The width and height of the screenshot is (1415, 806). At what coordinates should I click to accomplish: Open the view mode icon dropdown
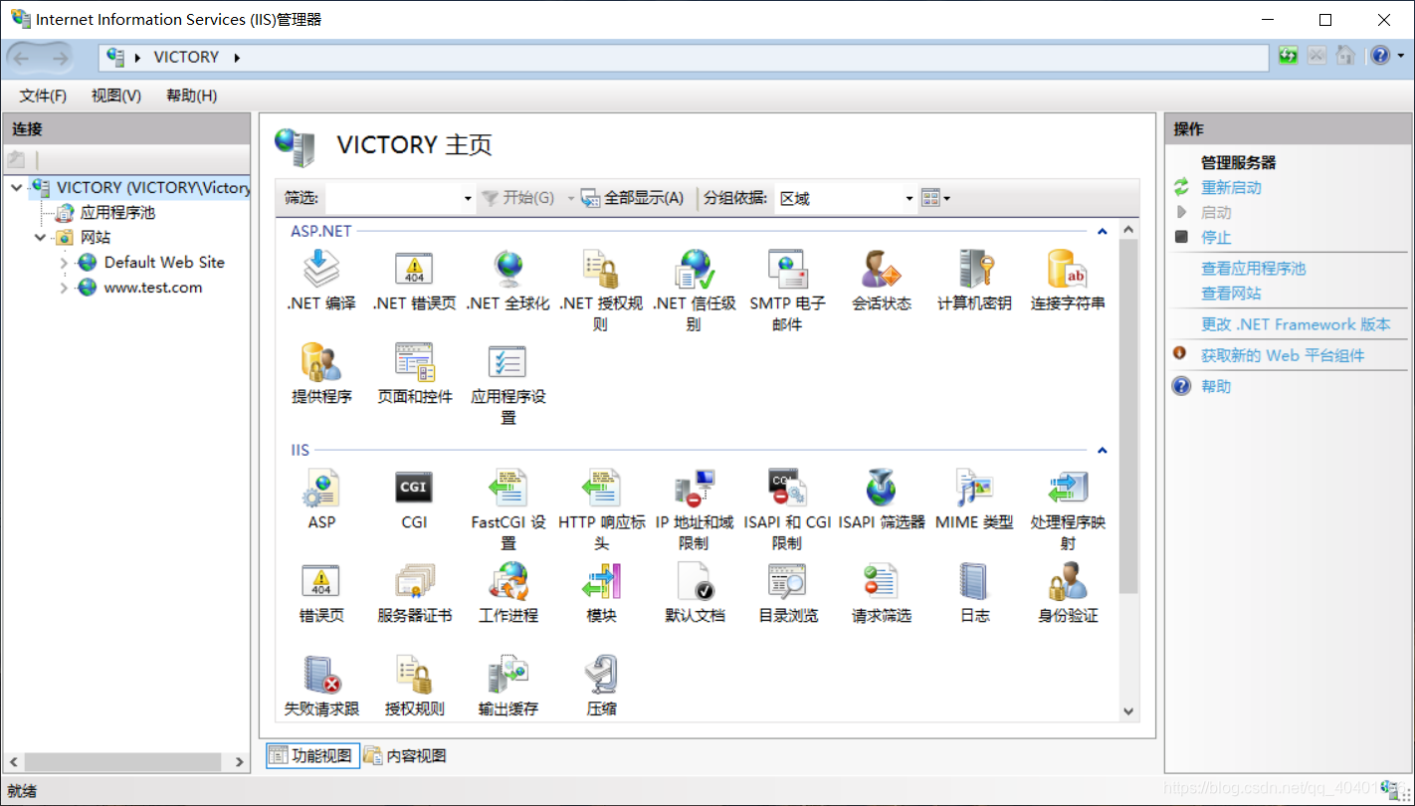[x=935, y=198]
